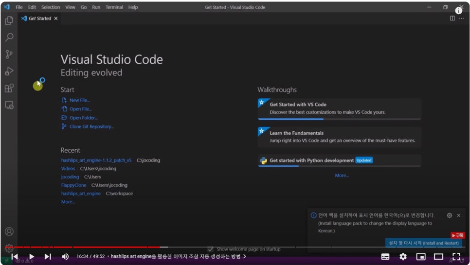Viewport: 470px width, 265px height.
Task: Open the Run menu
Action: (x=96, y=7)
